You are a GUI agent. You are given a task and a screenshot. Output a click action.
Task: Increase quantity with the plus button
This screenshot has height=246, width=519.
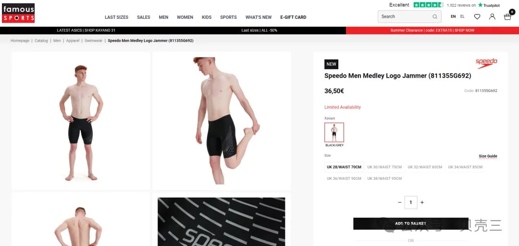coord(422,202)
